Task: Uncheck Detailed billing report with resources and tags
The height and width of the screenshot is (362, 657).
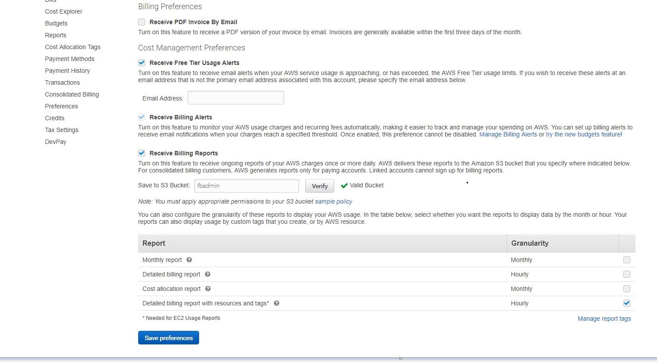Action: tap(627, 303)
